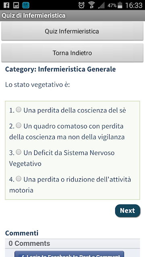Tap the Category: Infermieristica Generale heading

pyautogui.click(x=60, y=69)
